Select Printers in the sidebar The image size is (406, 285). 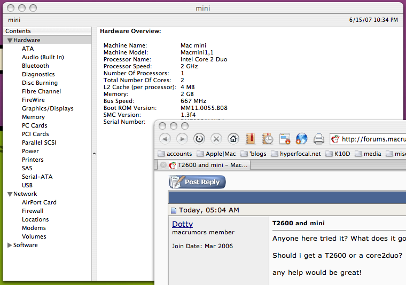coord(33,160)
